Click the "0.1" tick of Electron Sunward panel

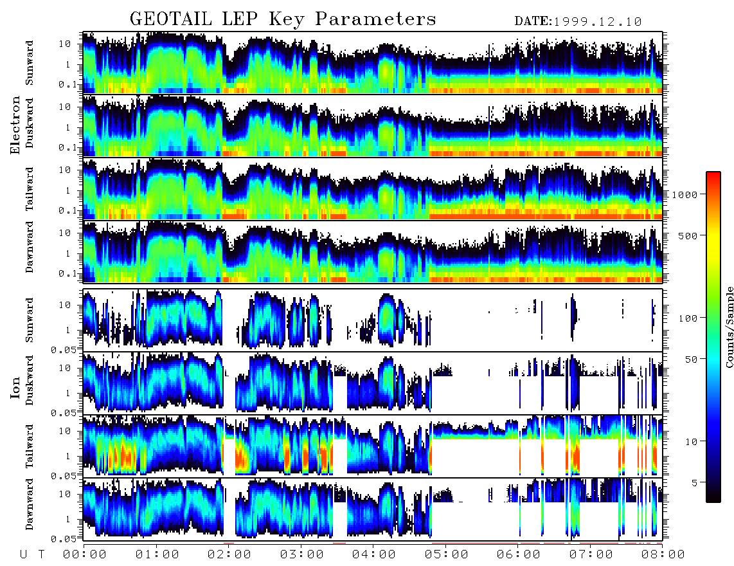coord(66,84)
